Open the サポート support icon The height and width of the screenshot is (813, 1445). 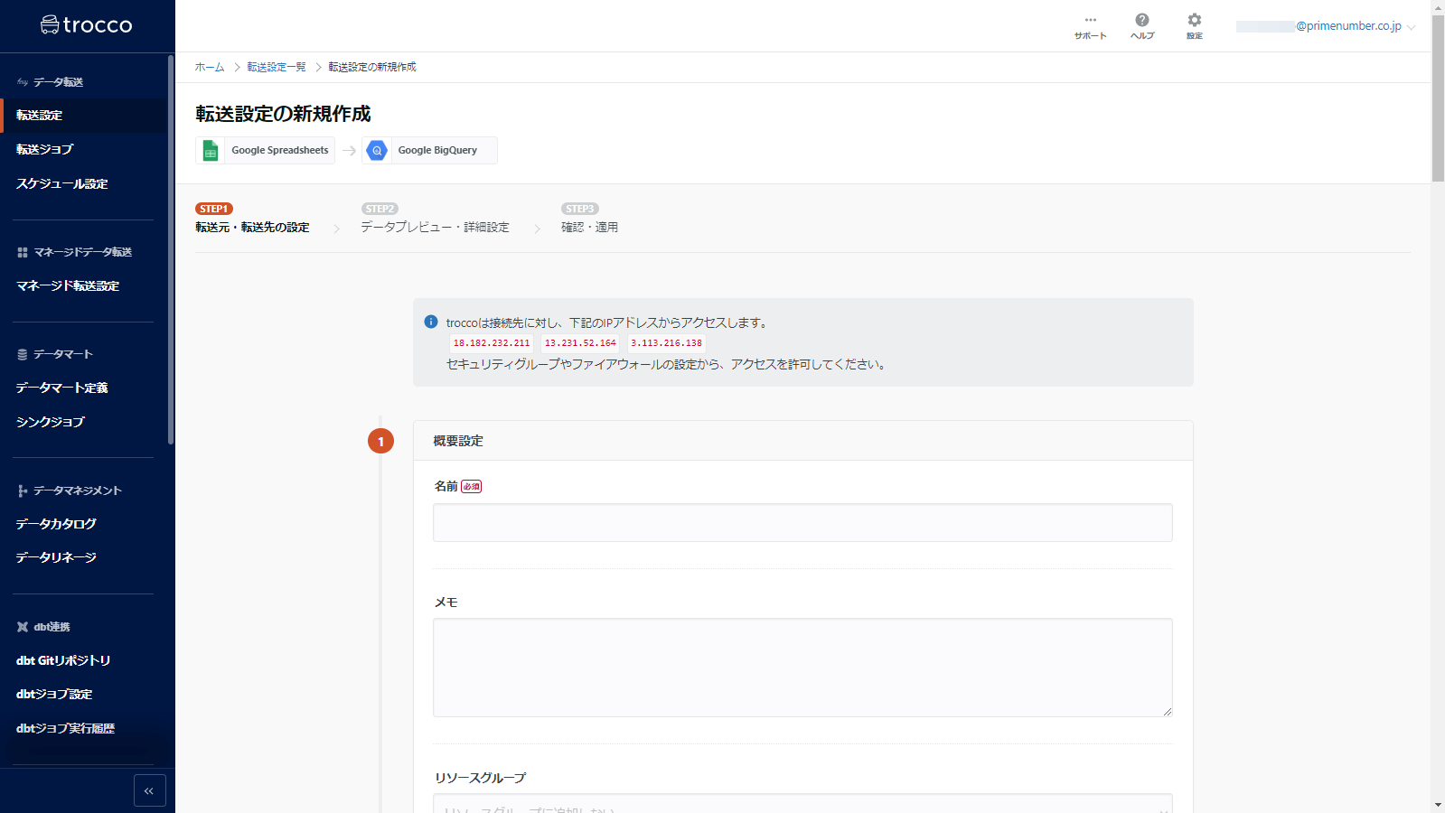(x=1090, y=26)
